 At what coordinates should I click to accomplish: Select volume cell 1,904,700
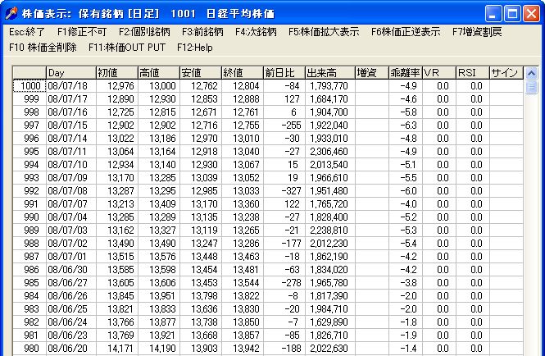pyautogui.click(x=330, y=112)
